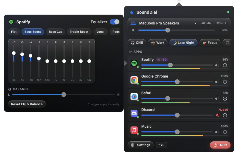Screen dimensions: 238x156
Task: Mute Google Chrome with its speaker icon
Action: pyautogui.click(x=217, y=82)
